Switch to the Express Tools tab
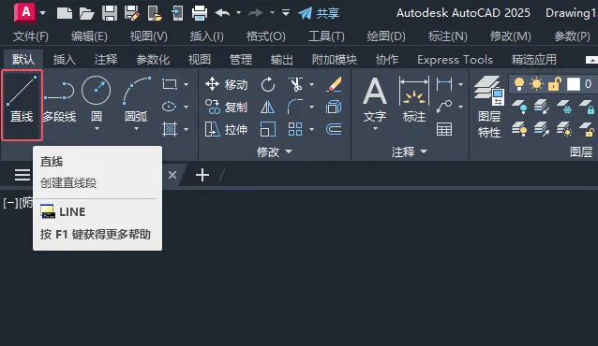598x346 pixels. click(x=455, y=59)
